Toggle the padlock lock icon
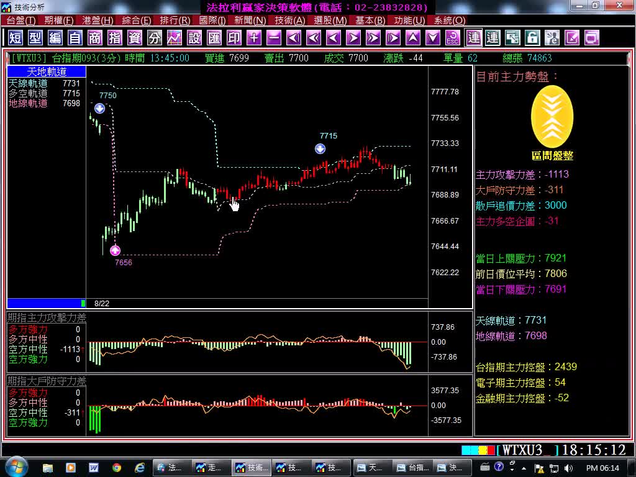Viewport: 636px width, 477px height. tap(532, 38)
